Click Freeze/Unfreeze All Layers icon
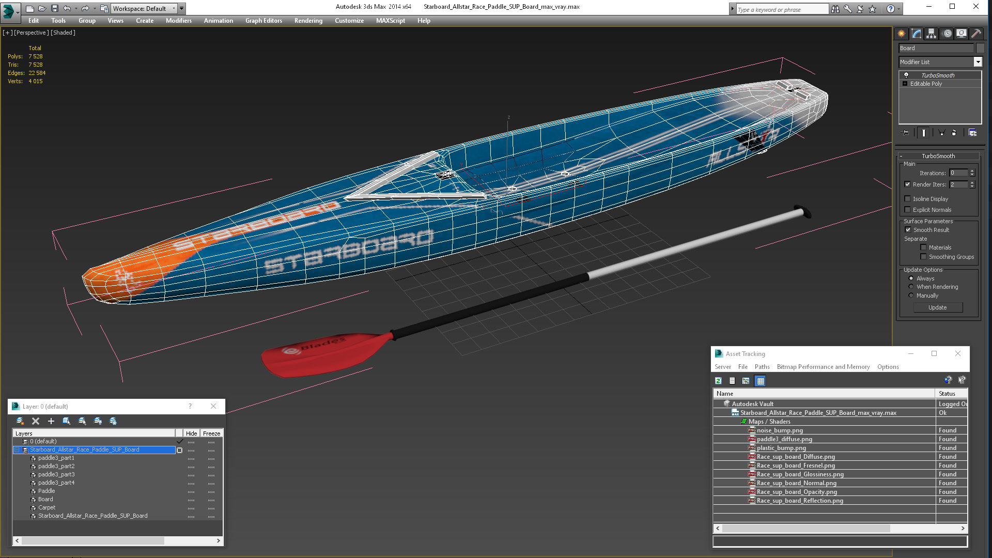The height and width of the screenshot is (558, 992). pyautogui.click(x=113, y=421)
